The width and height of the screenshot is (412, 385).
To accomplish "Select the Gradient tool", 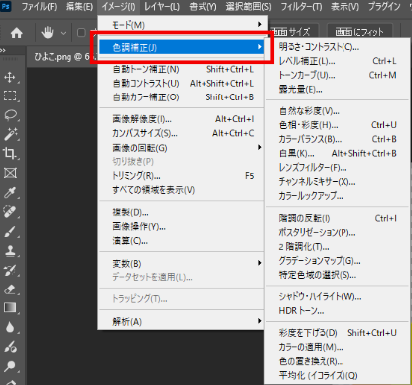I will pos(10,308).
